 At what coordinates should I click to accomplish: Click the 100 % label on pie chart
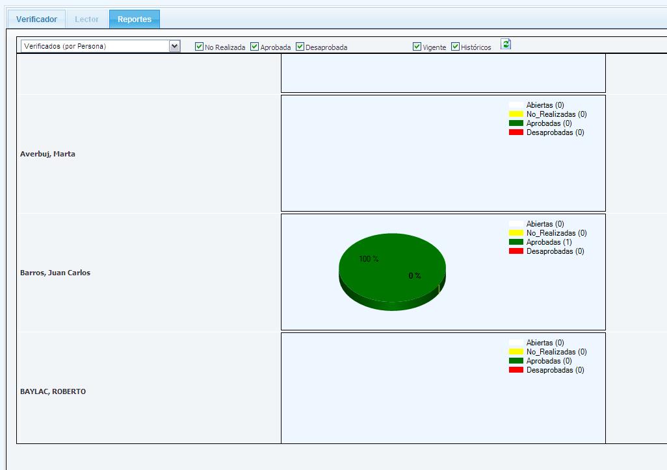(369, 258)
